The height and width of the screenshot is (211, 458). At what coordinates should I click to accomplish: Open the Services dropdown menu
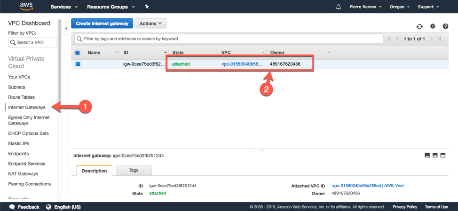(x=64, y=7)
